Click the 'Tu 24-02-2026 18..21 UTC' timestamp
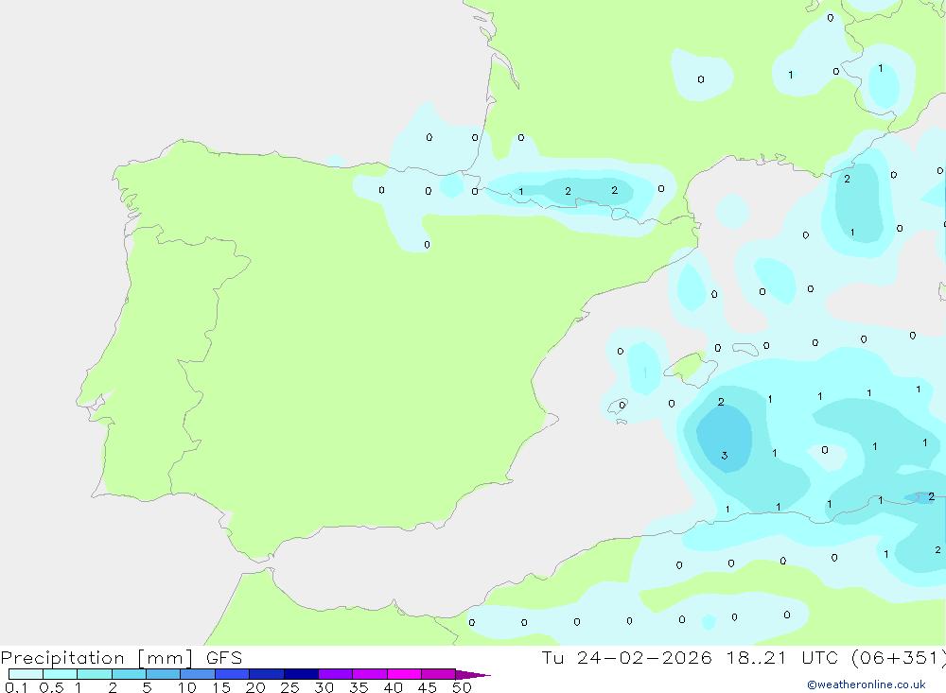946x693 pixels. click(x=690, y=658)
